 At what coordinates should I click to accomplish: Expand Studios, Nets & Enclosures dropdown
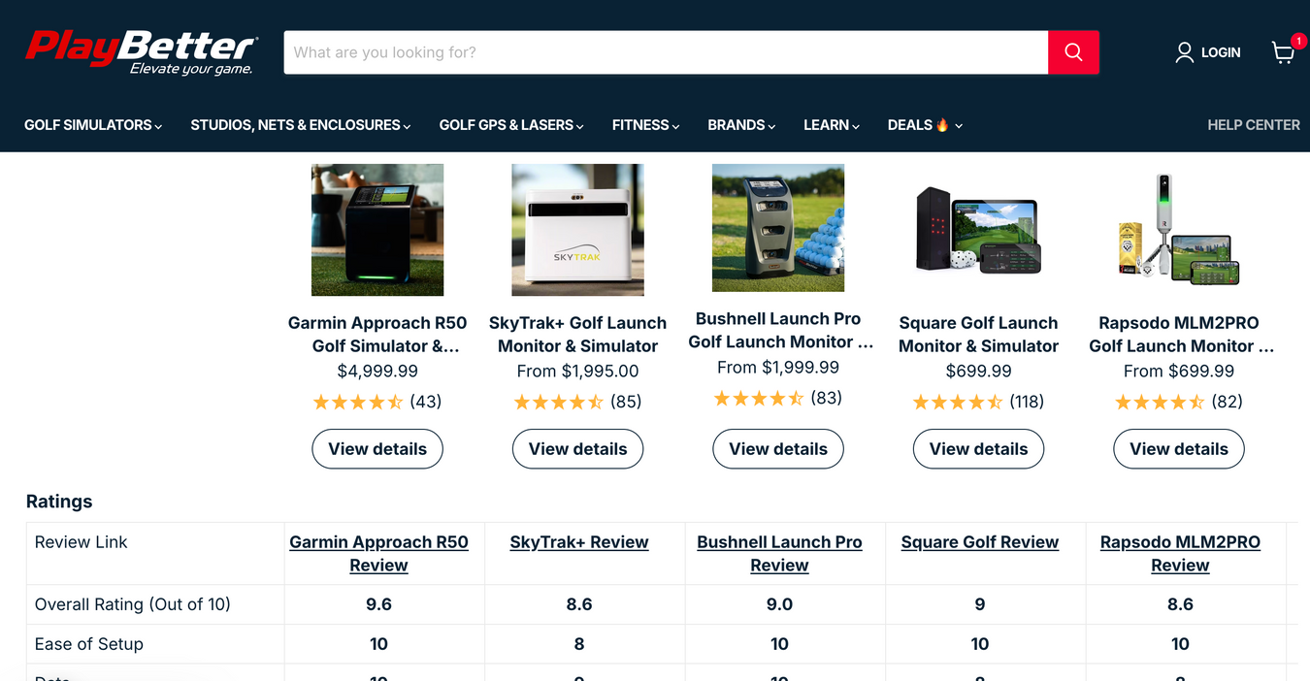point(300,125)
